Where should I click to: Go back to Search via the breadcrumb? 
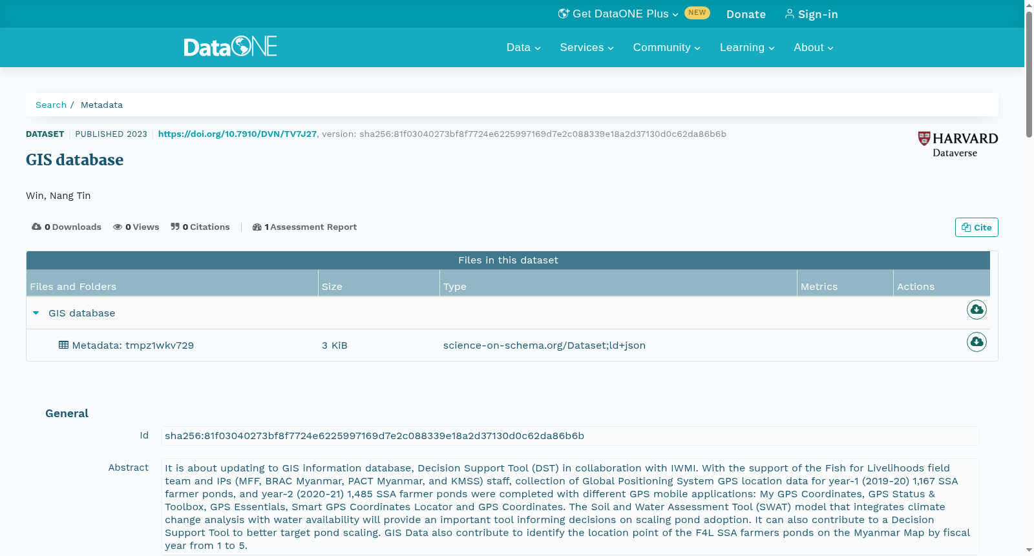coord(51,105)
